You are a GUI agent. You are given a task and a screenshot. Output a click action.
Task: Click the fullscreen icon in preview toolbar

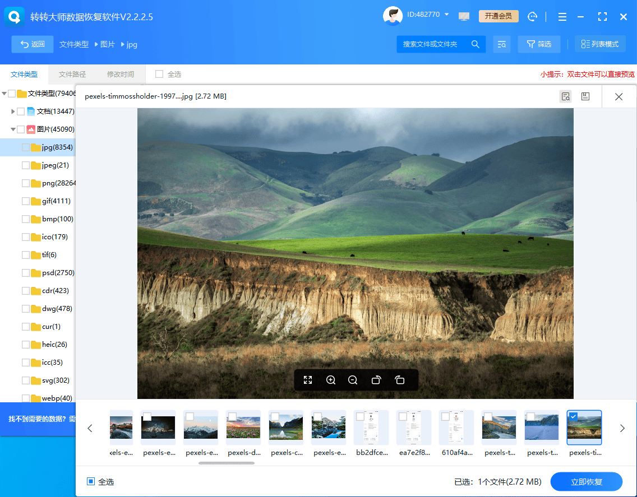[308, 380]
